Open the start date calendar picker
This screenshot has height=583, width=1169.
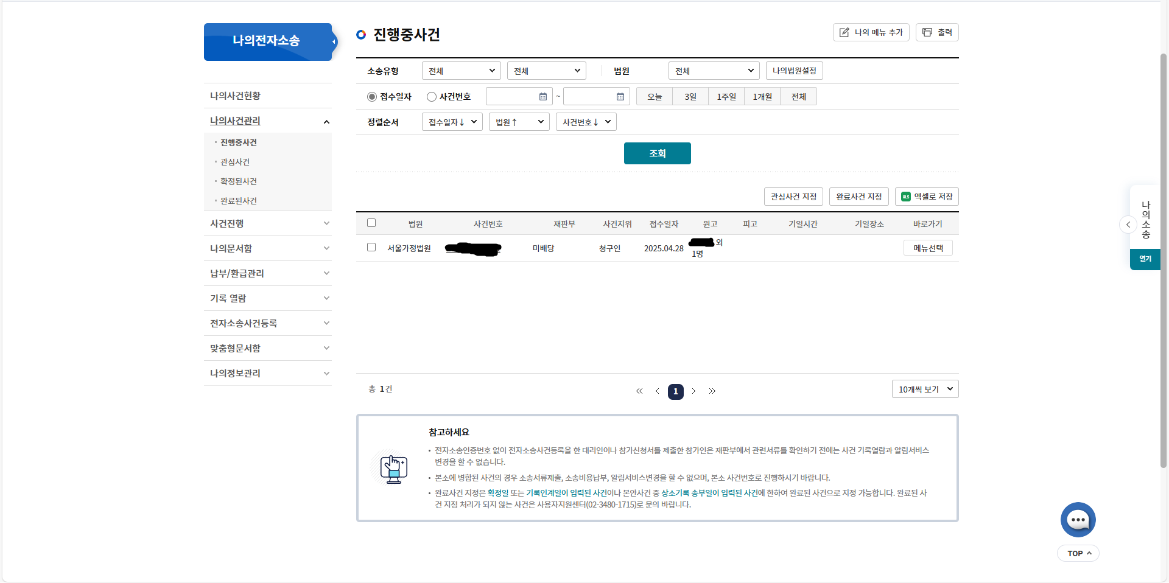coord(543,96)
